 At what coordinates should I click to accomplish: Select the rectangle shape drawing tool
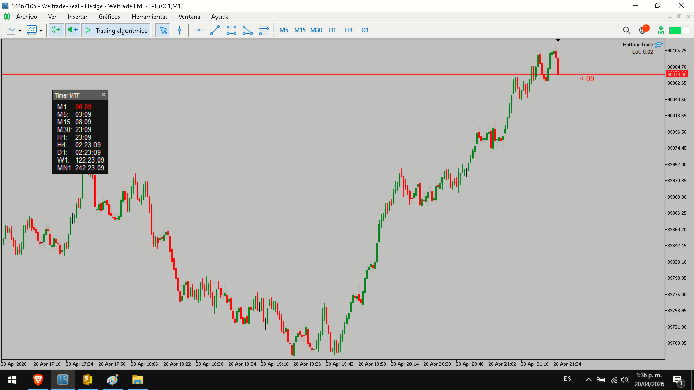click(231, 30)
